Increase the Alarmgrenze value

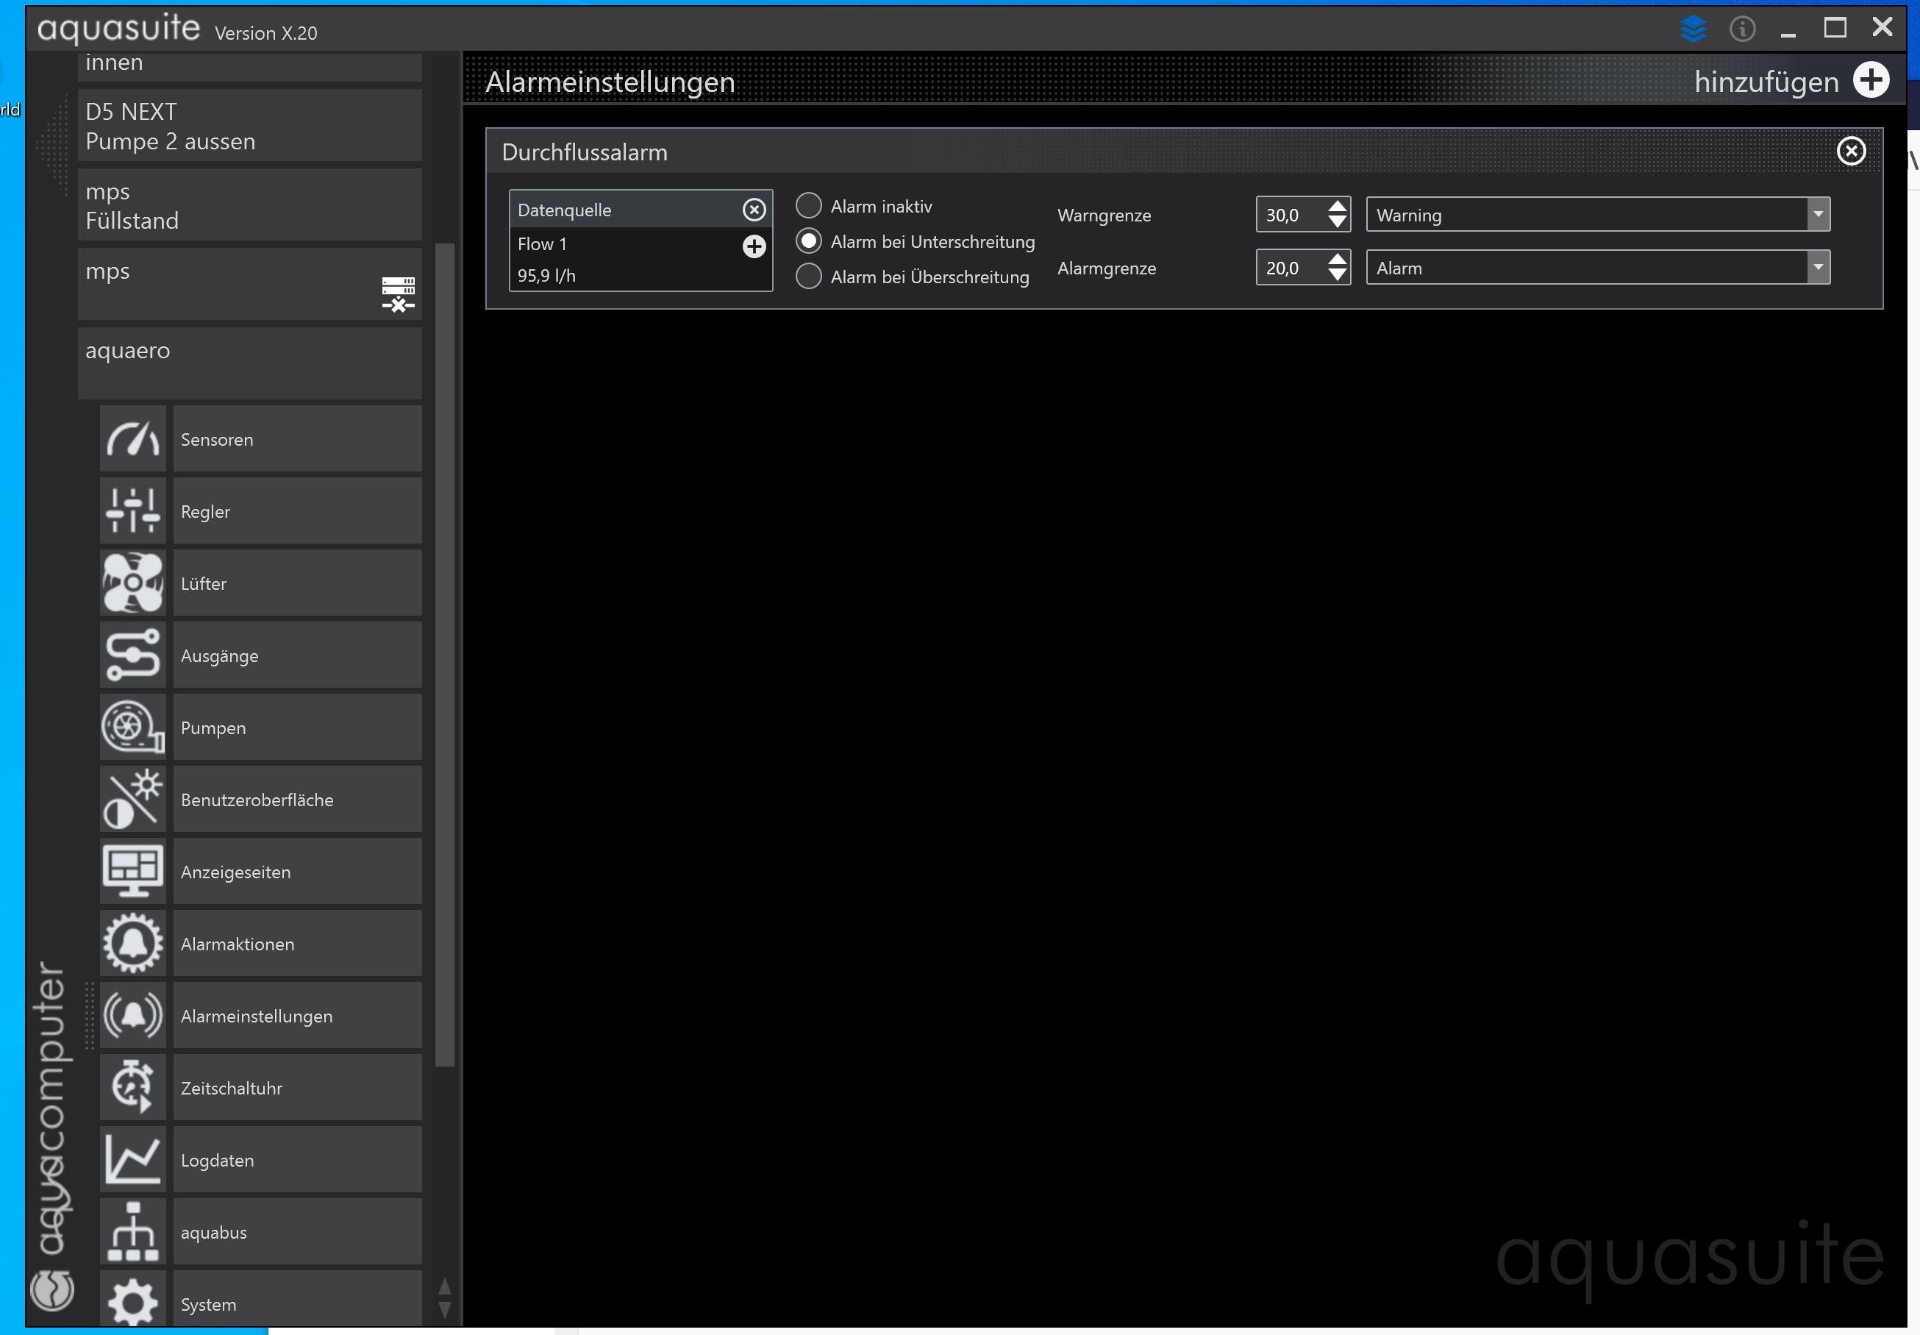(x=1337, y=258)
